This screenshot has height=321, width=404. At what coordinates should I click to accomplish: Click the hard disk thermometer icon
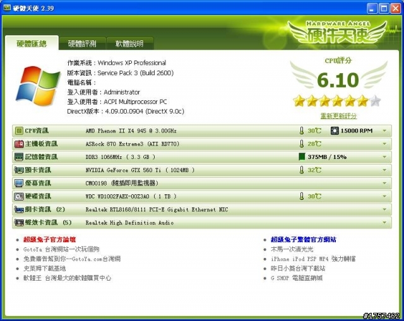(302, 196)
